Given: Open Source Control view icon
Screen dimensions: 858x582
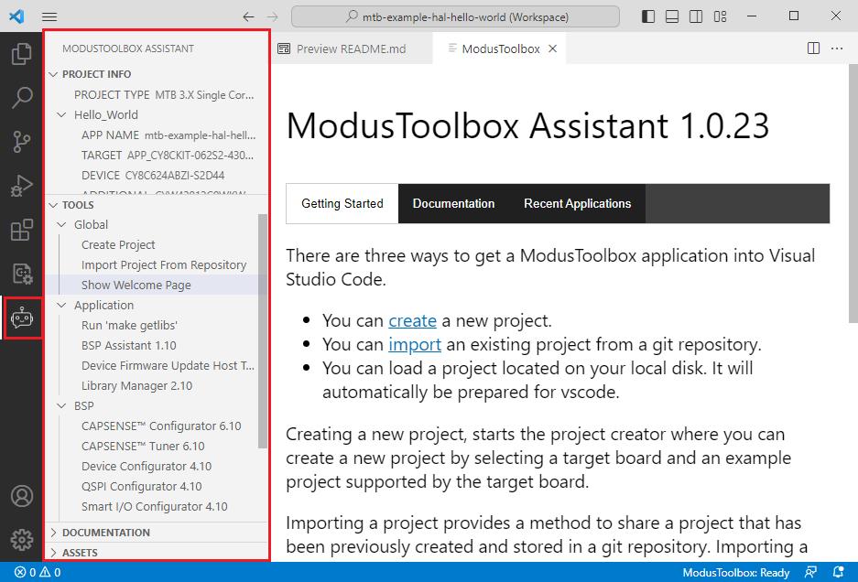Looking at the screenshot, I should 21,142.
